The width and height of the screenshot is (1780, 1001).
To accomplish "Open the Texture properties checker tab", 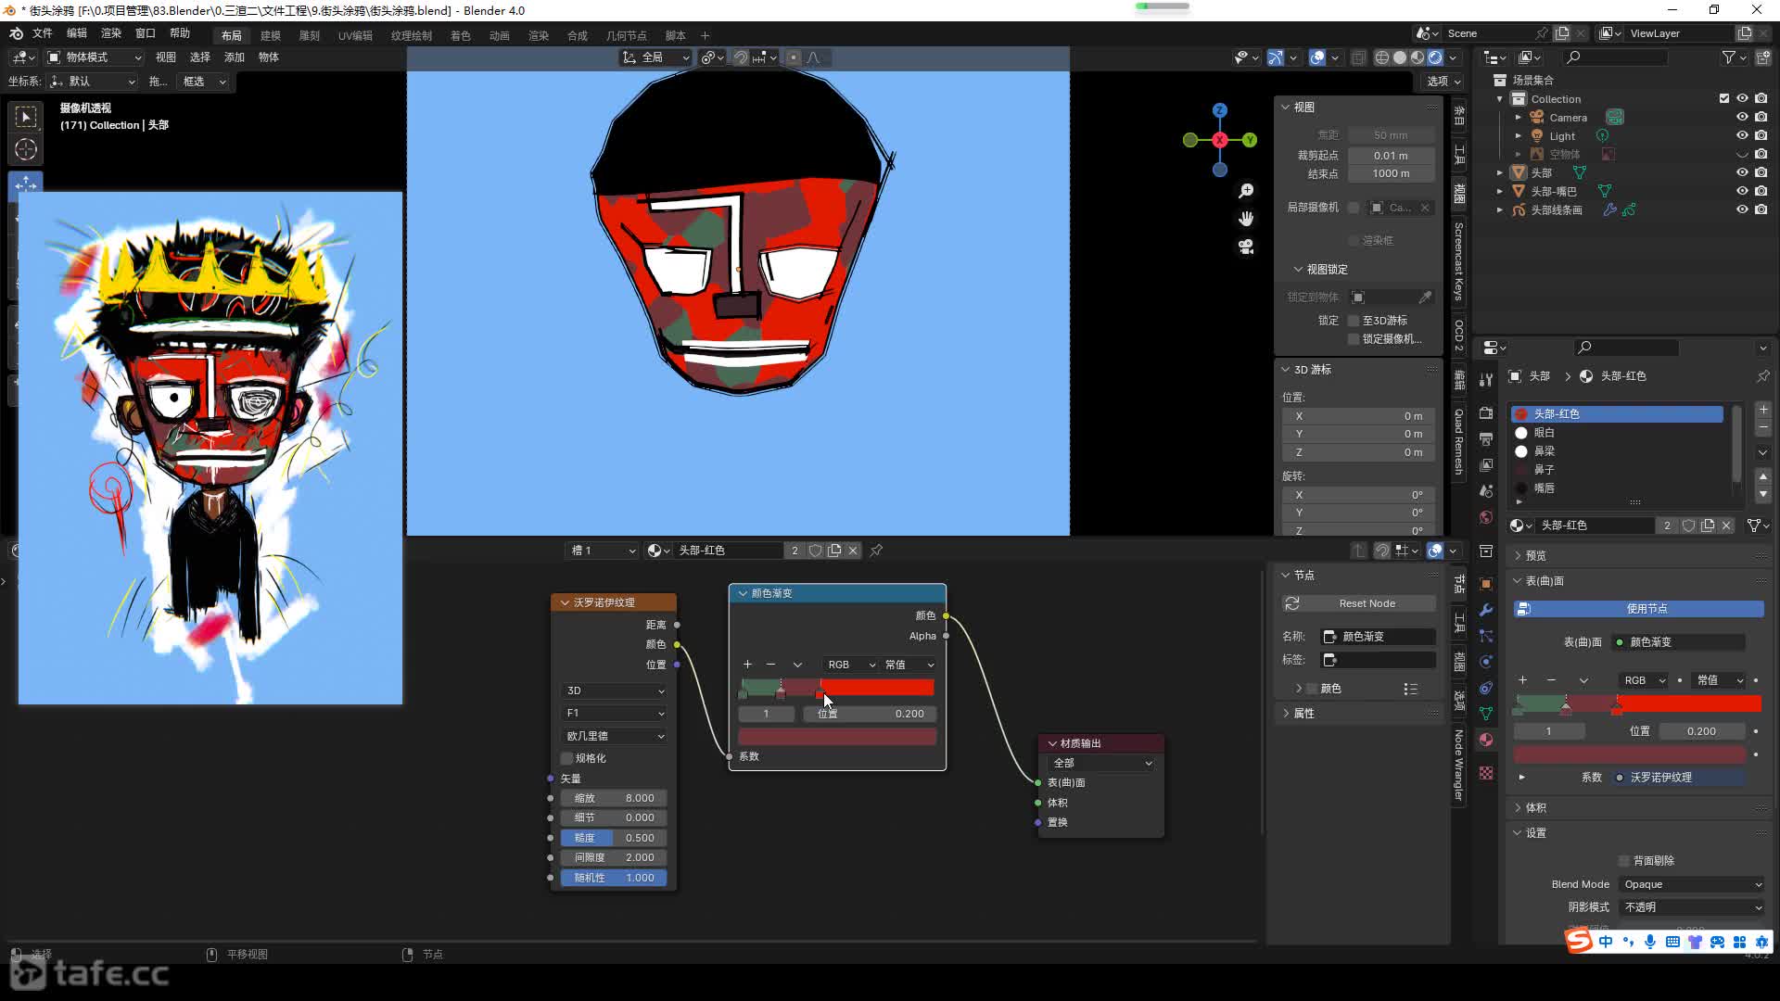I will tap(1486, 773).
